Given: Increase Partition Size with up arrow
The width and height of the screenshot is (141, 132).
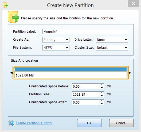Looking at the screenshot, I should click(102, 93).
